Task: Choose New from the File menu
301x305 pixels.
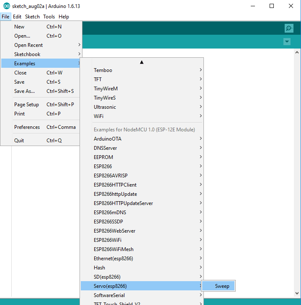Action: coord(19,27)
